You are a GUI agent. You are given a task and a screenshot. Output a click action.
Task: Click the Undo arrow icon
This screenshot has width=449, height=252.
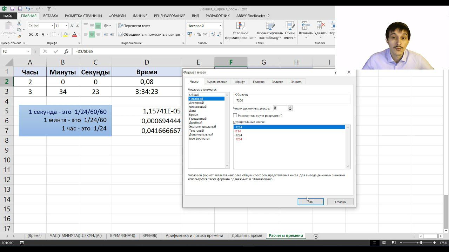click(27, 9)
